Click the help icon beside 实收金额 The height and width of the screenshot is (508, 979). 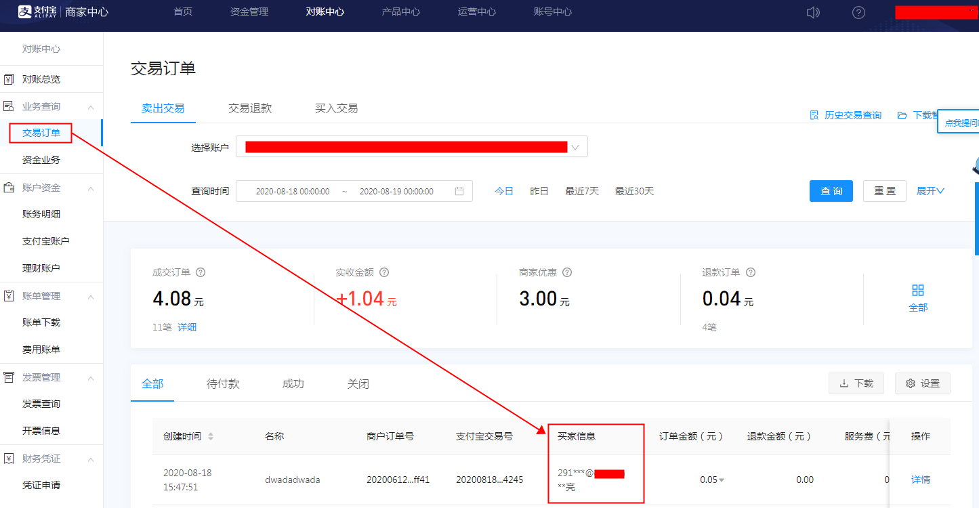click(x=384, y=272)
